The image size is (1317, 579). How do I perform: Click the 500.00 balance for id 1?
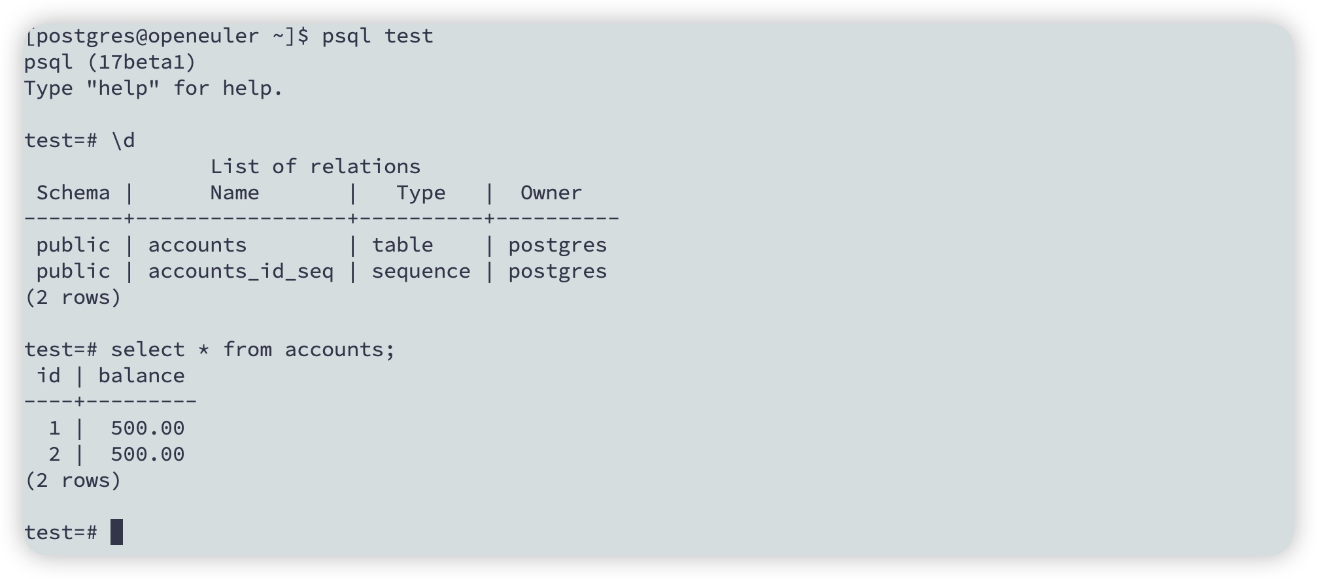click(147, 428)
